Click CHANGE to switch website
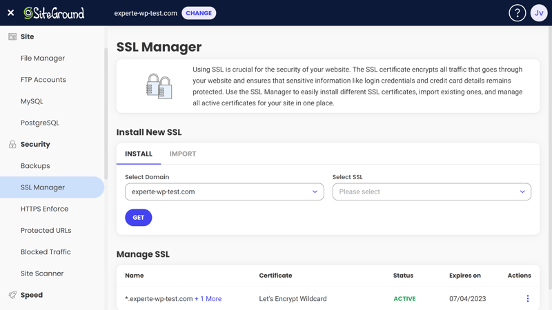This screenshot has height=310, width=552. click(x=199, y=13)
